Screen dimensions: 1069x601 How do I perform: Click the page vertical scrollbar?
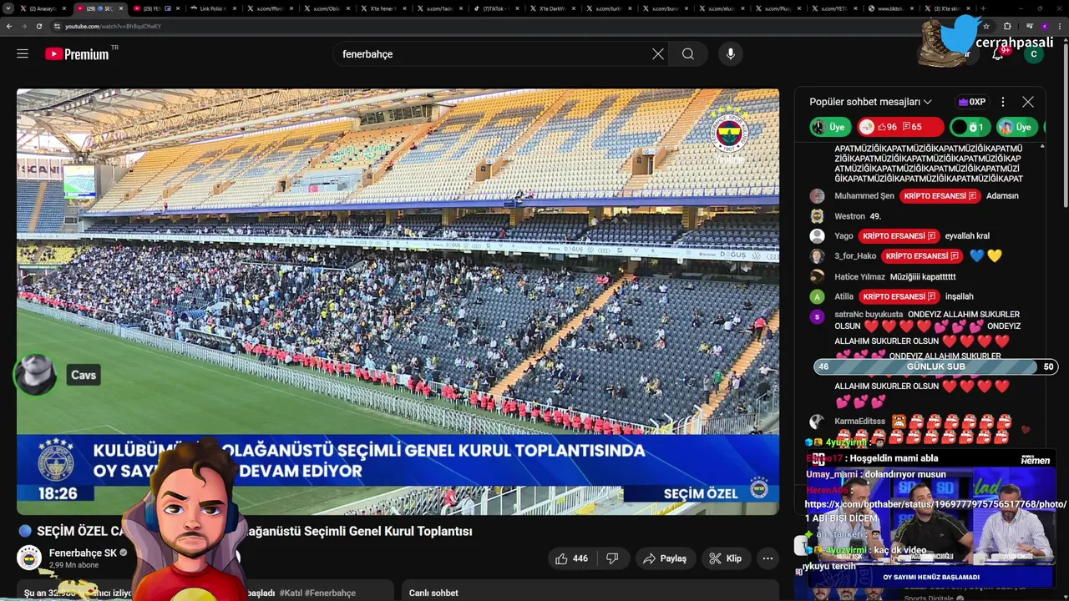[x=1065, y=125]
